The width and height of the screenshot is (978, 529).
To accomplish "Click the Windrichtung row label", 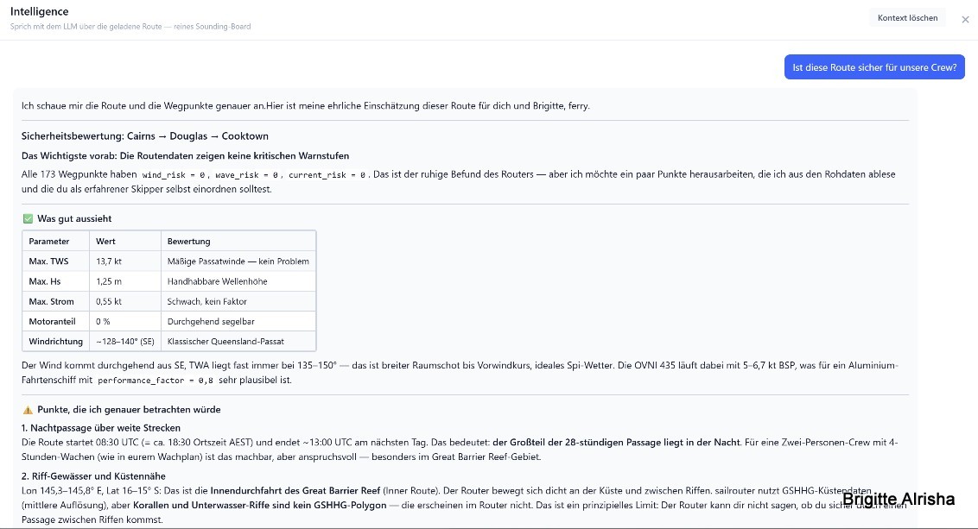I will click(55, 342).
